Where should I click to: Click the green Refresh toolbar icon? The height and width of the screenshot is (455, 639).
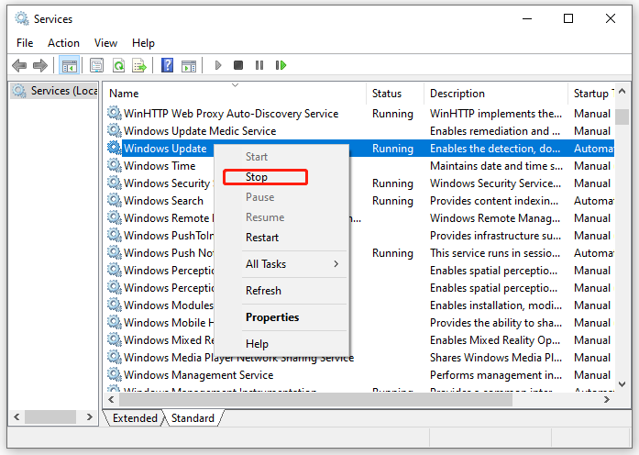(x=118, y=65)
